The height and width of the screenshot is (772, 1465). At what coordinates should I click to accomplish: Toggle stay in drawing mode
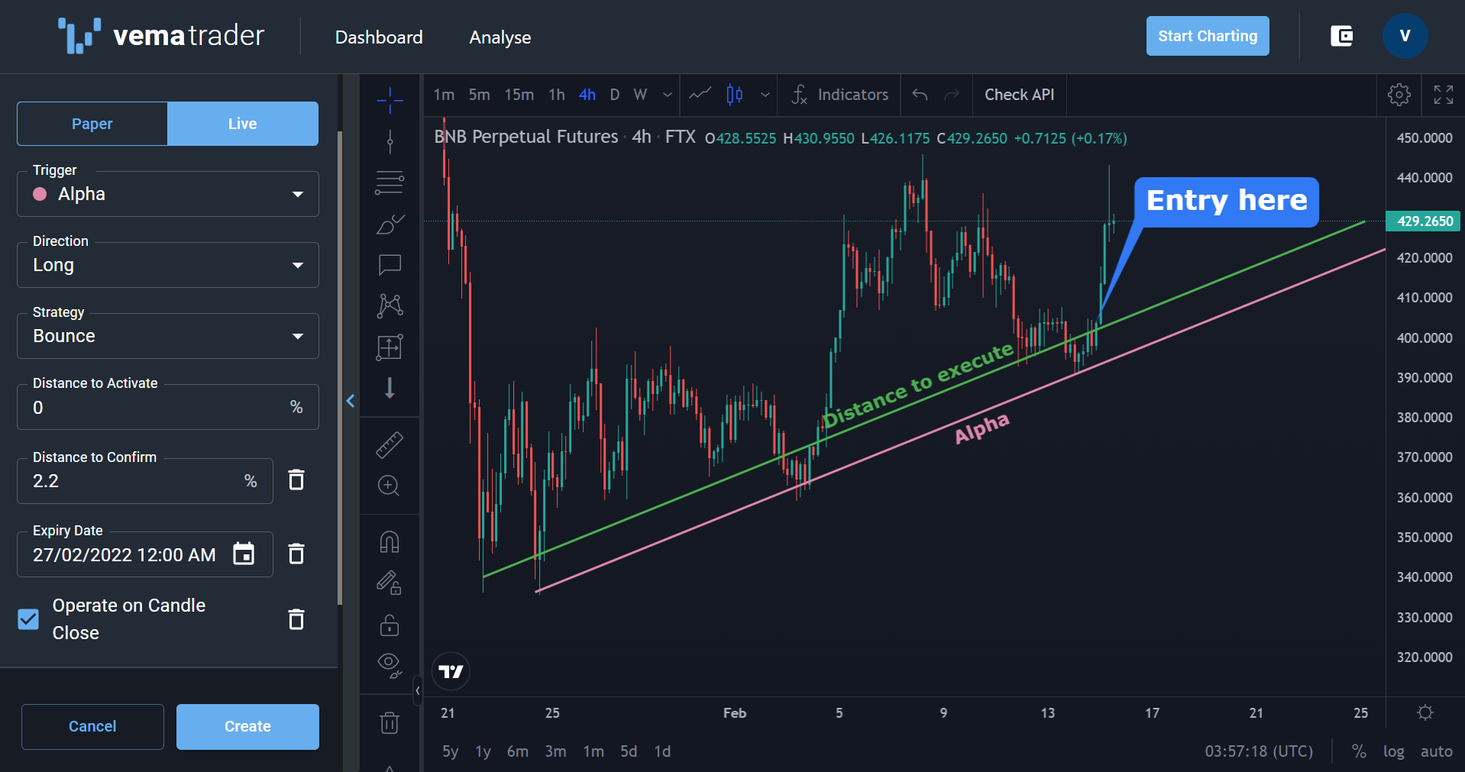tap(390, 583)
